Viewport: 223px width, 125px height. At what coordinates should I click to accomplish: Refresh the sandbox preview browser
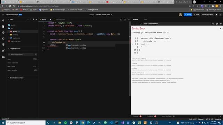click(141, 24)
